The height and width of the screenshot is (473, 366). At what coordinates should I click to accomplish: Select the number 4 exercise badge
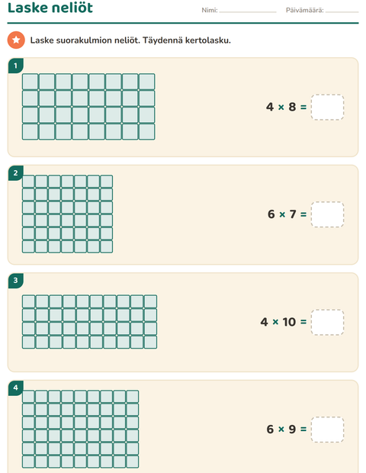pos(16,388)
